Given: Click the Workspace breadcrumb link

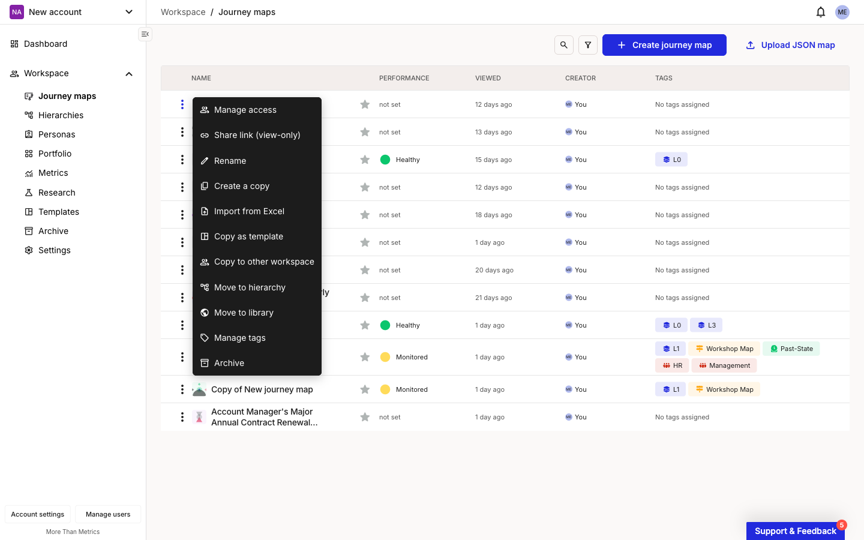Looking at the screenshot, I should (x=183, y=12).
